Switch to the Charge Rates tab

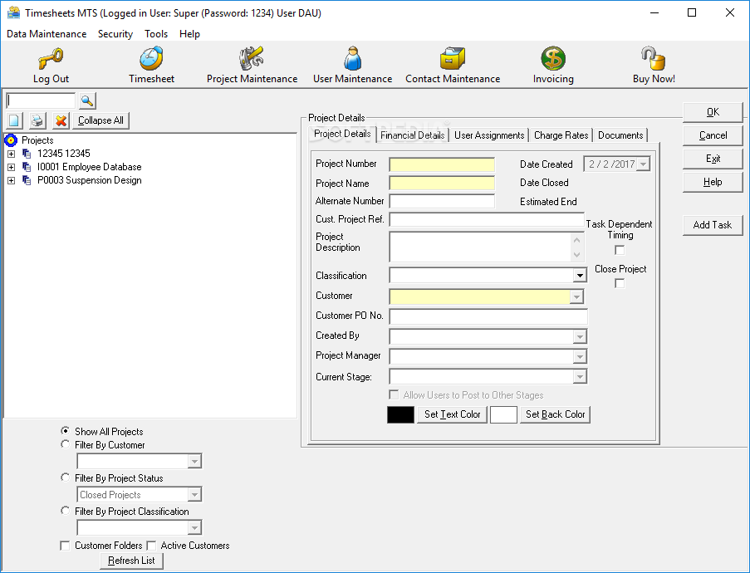[x=561, y=135]
